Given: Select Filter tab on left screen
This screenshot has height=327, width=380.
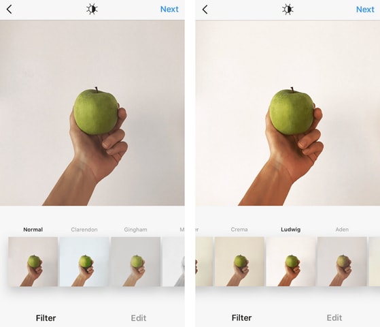Looking at the screenshot, I should point(46,317).
